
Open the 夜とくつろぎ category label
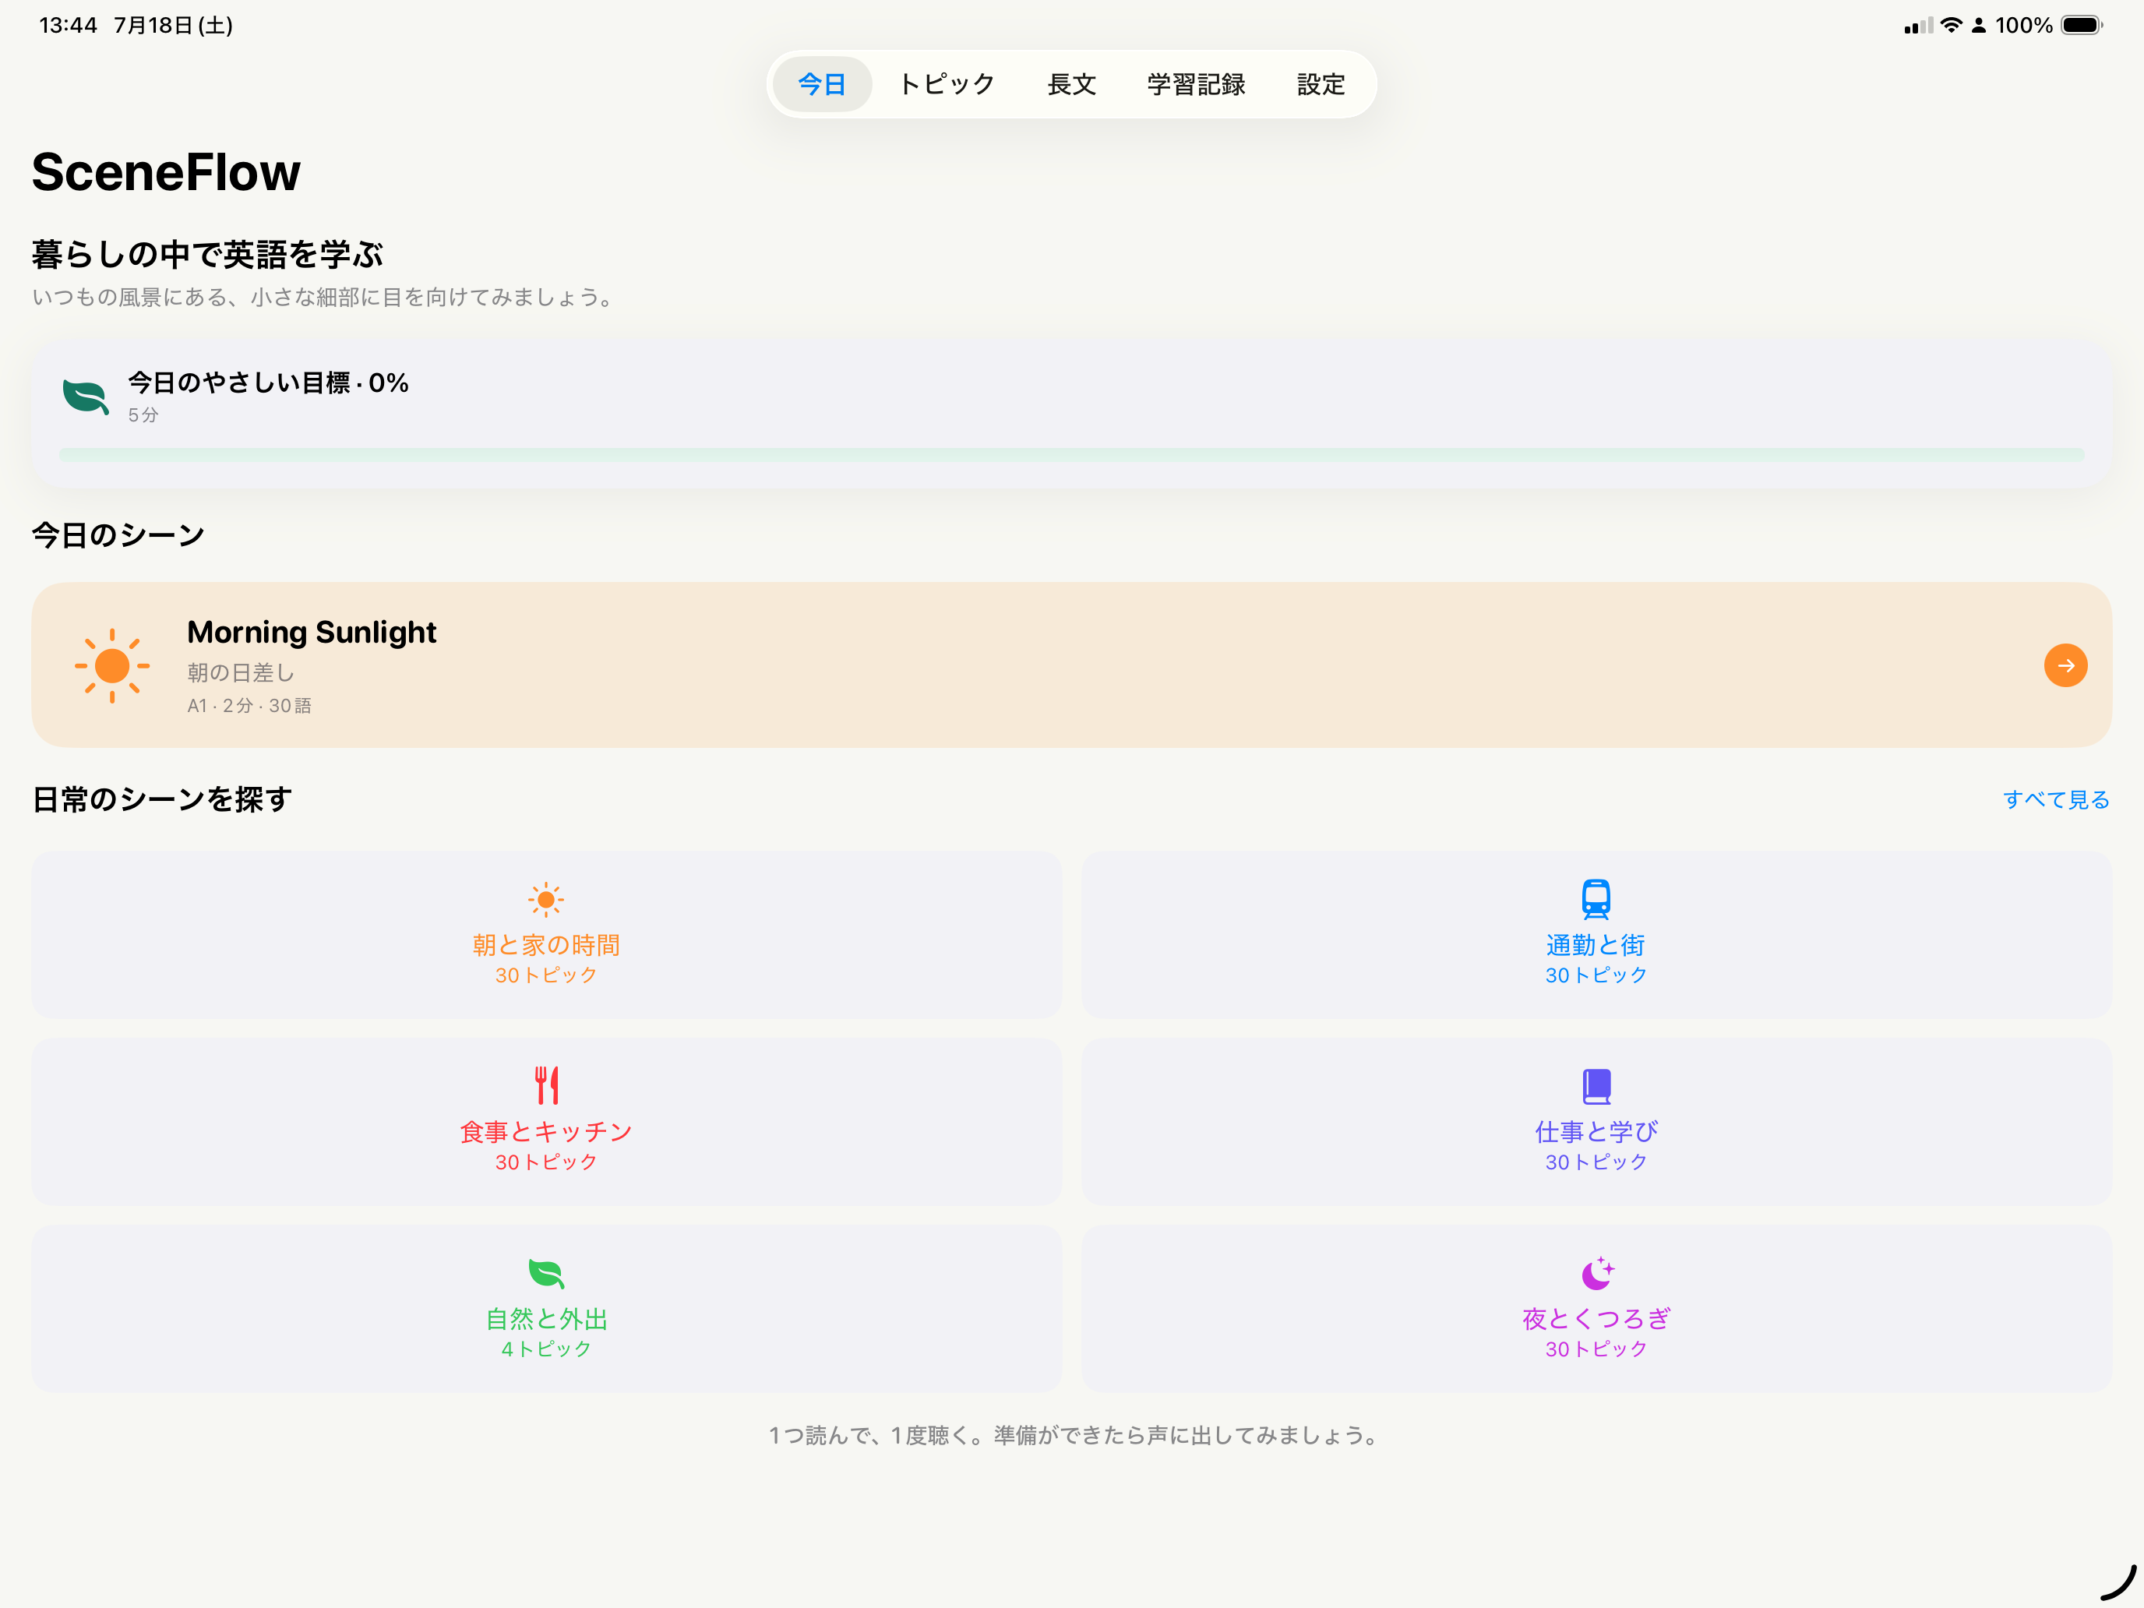[1596, 1319]
